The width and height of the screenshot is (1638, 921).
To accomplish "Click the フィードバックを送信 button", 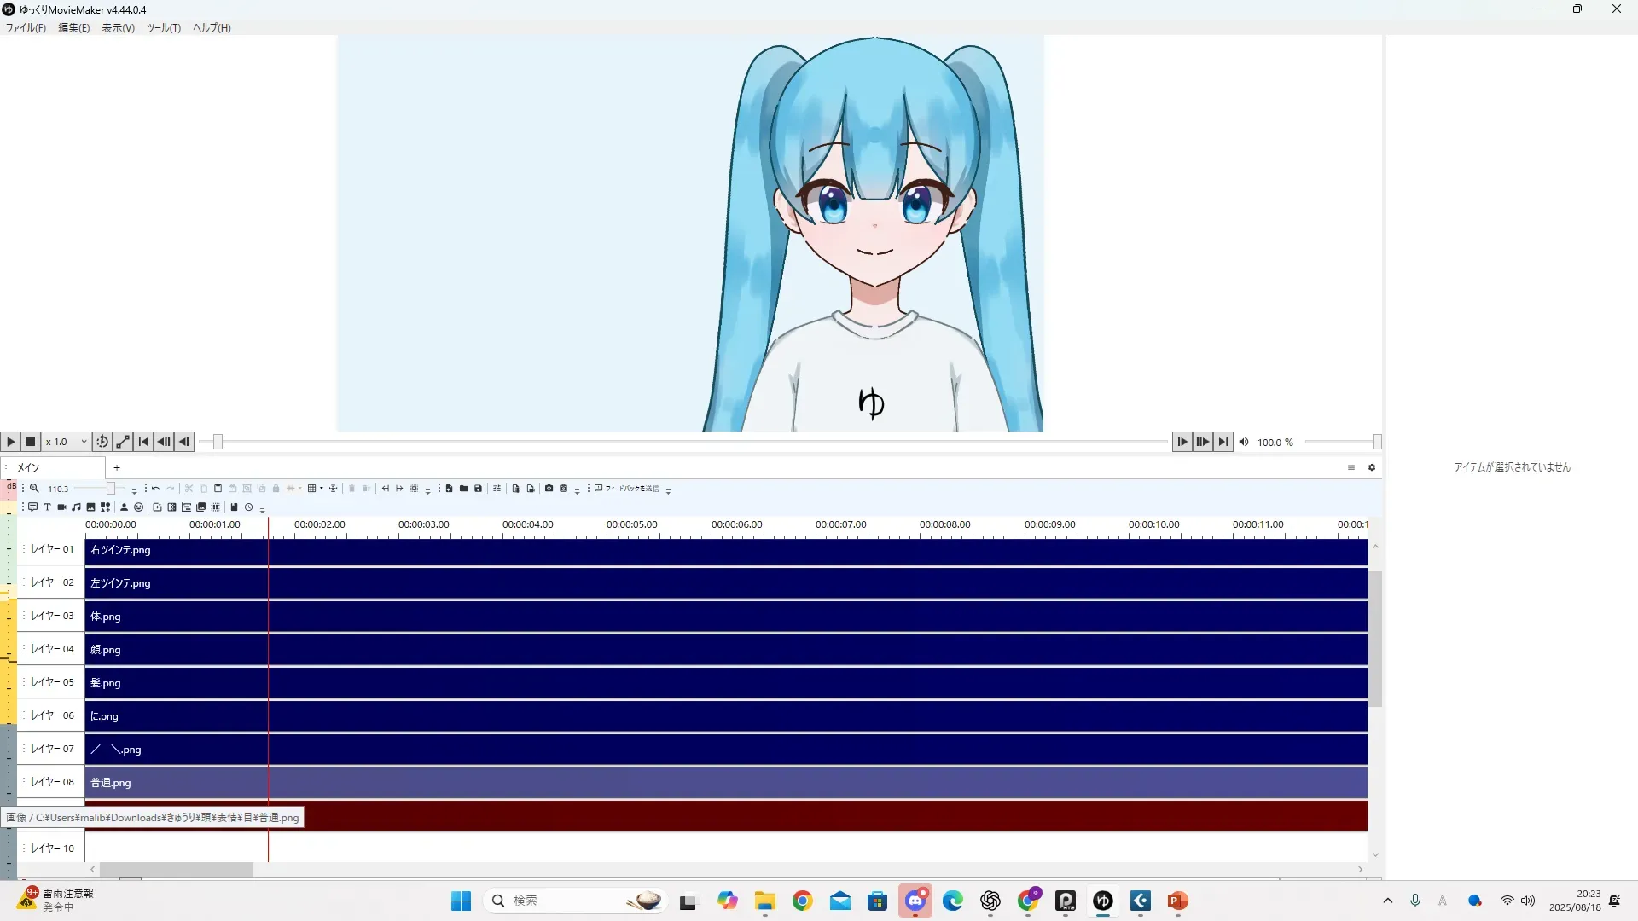I will (627, 489).
